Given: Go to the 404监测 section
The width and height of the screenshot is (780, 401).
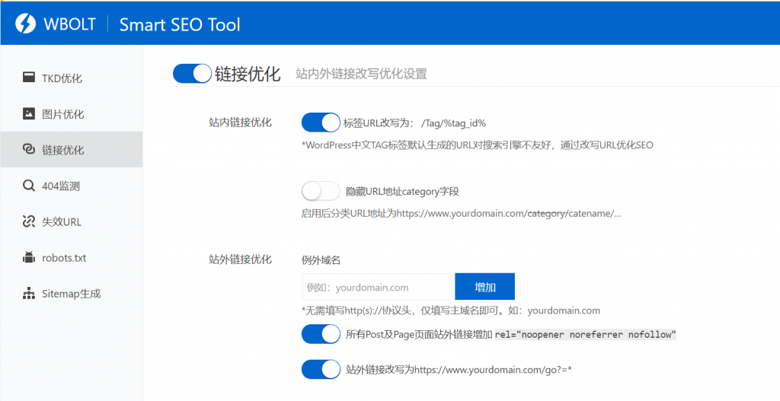Looking at the screenshot, I should (x=61, y=186).
